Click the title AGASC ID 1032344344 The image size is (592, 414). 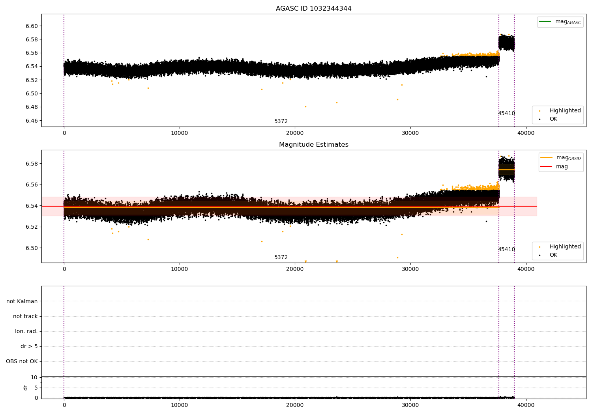coord(313,9)
